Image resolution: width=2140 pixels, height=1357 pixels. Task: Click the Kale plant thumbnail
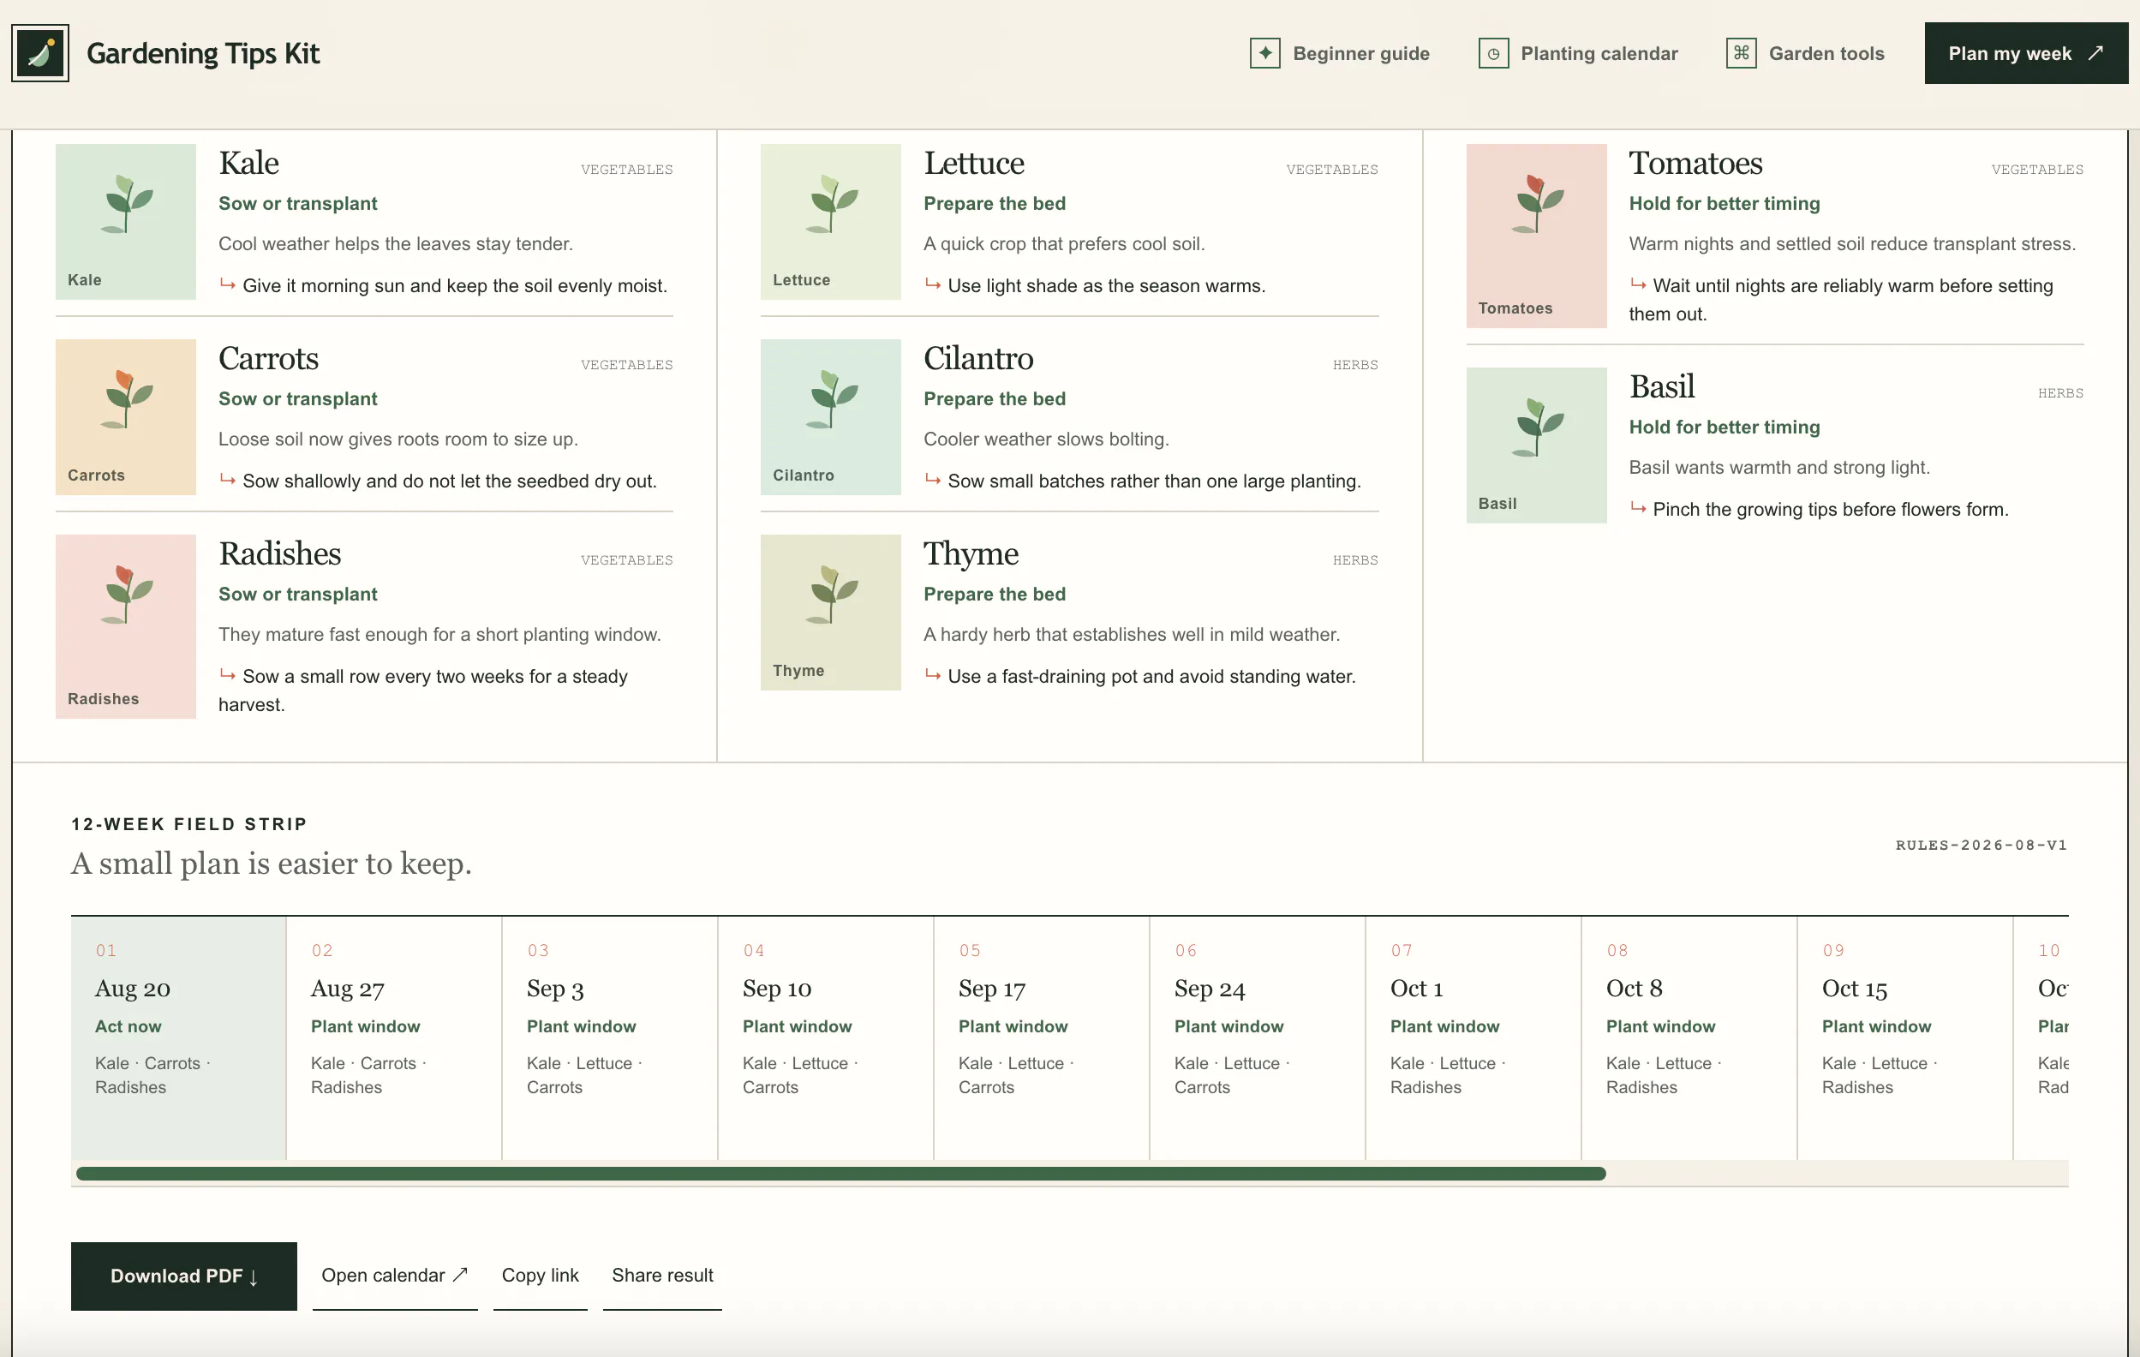(125, 221)
